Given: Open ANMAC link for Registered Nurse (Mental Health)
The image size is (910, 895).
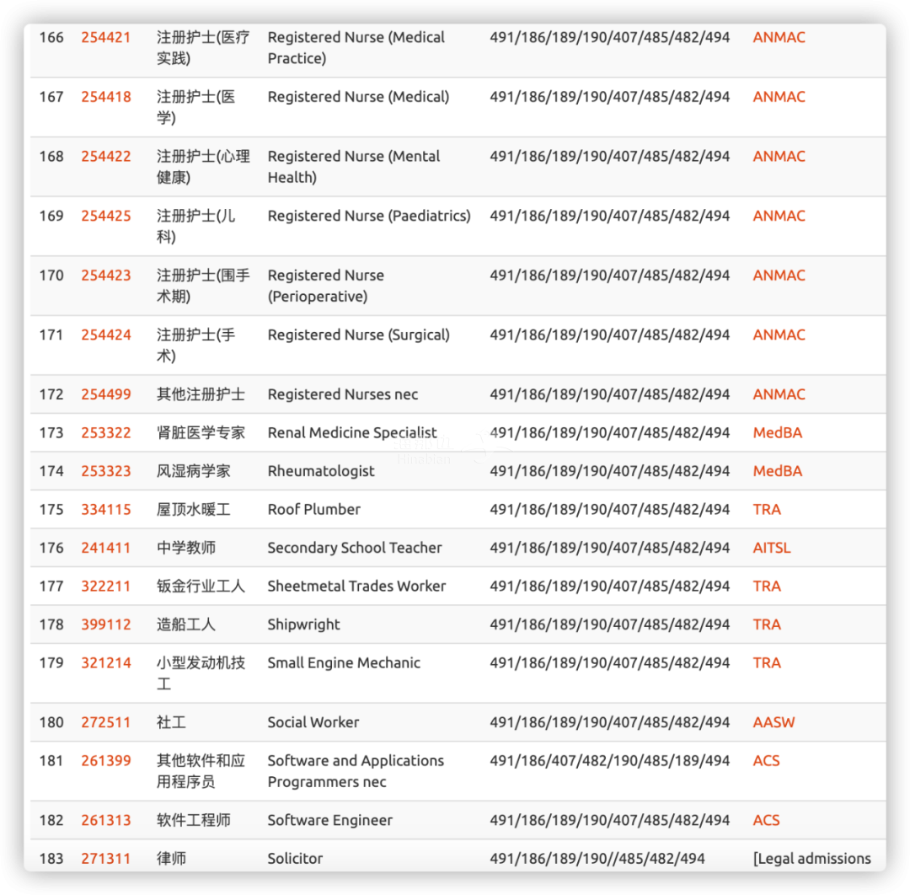Looking at the screenshot, I should pos(779,157).
